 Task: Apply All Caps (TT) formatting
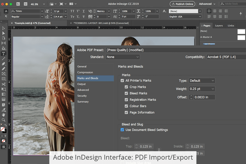click(x=72, y=11)
